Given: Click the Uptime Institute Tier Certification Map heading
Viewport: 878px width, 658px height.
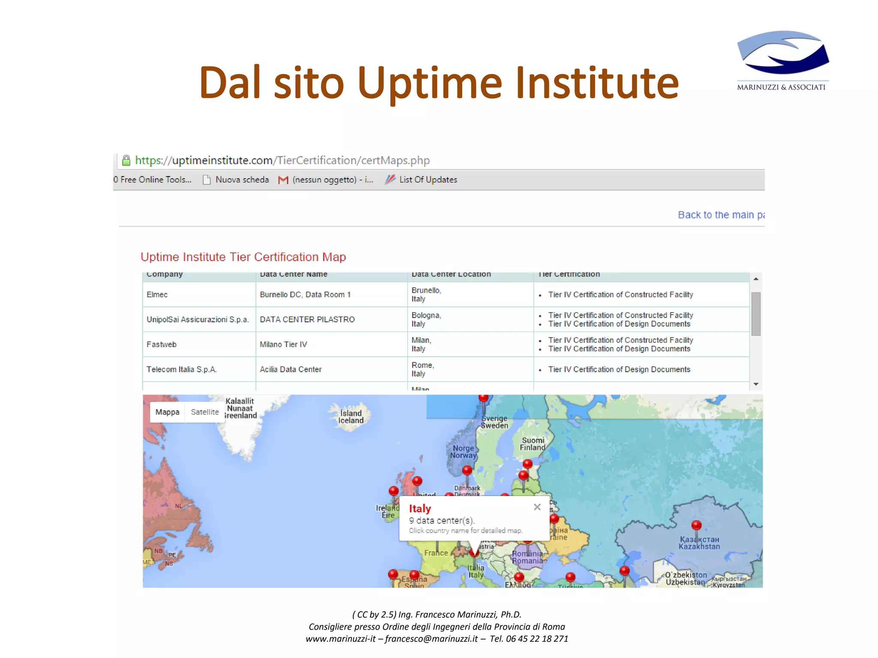Looking at the screenshot, I should pyautogui.click(x=243, y=257).
